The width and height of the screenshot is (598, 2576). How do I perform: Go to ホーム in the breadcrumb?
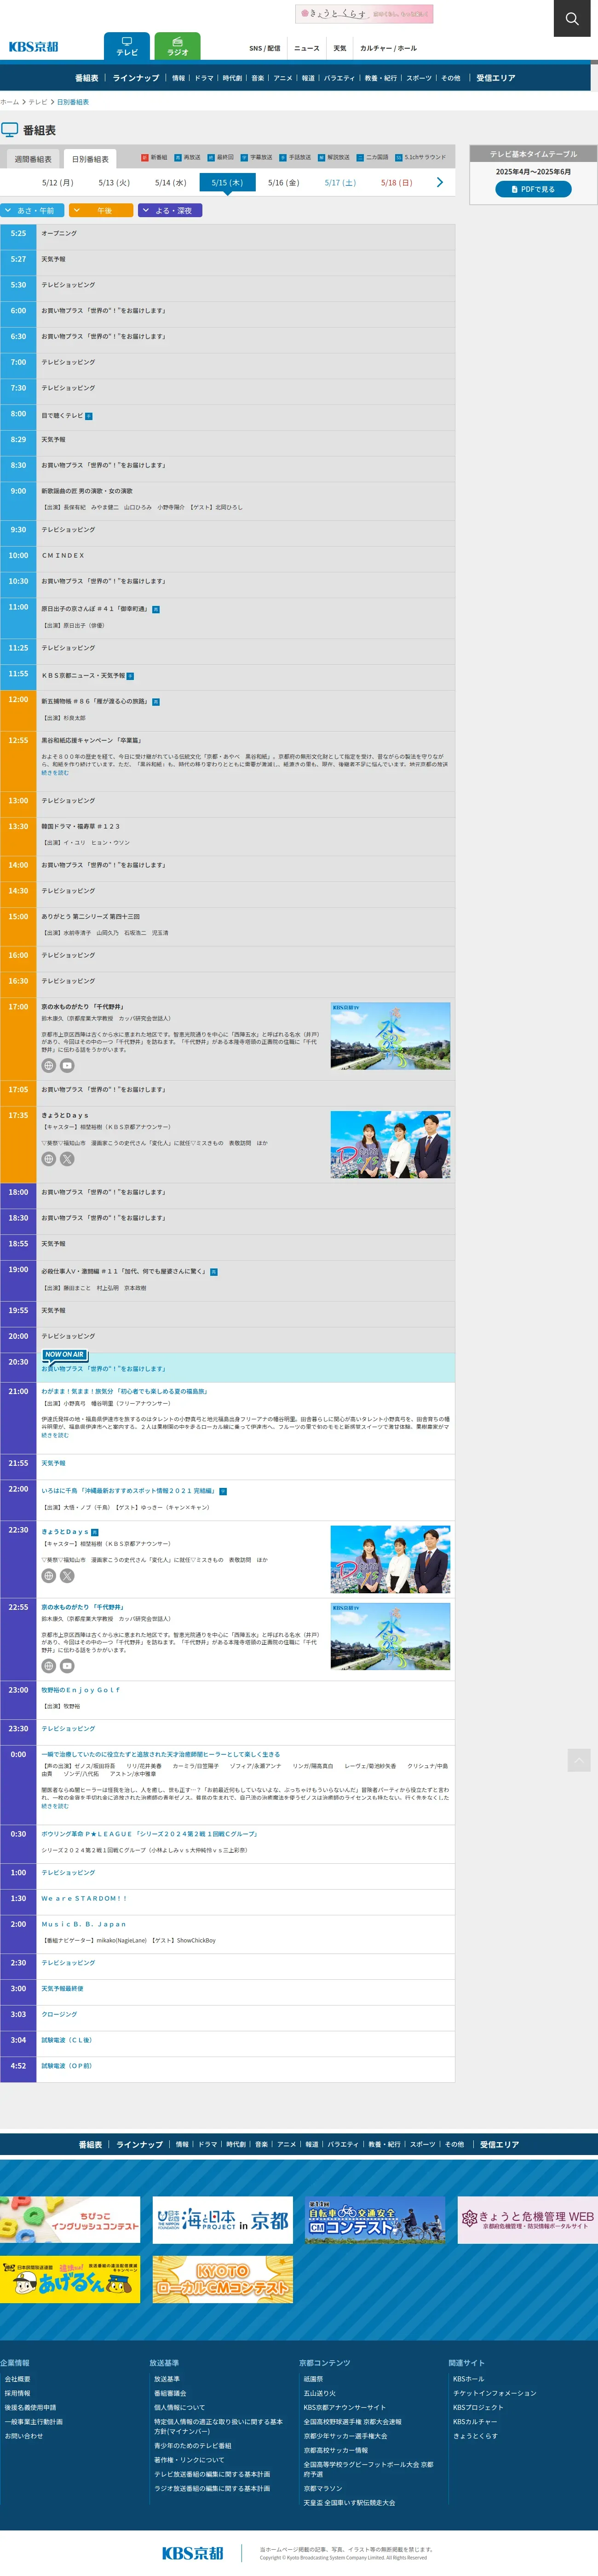10,102
